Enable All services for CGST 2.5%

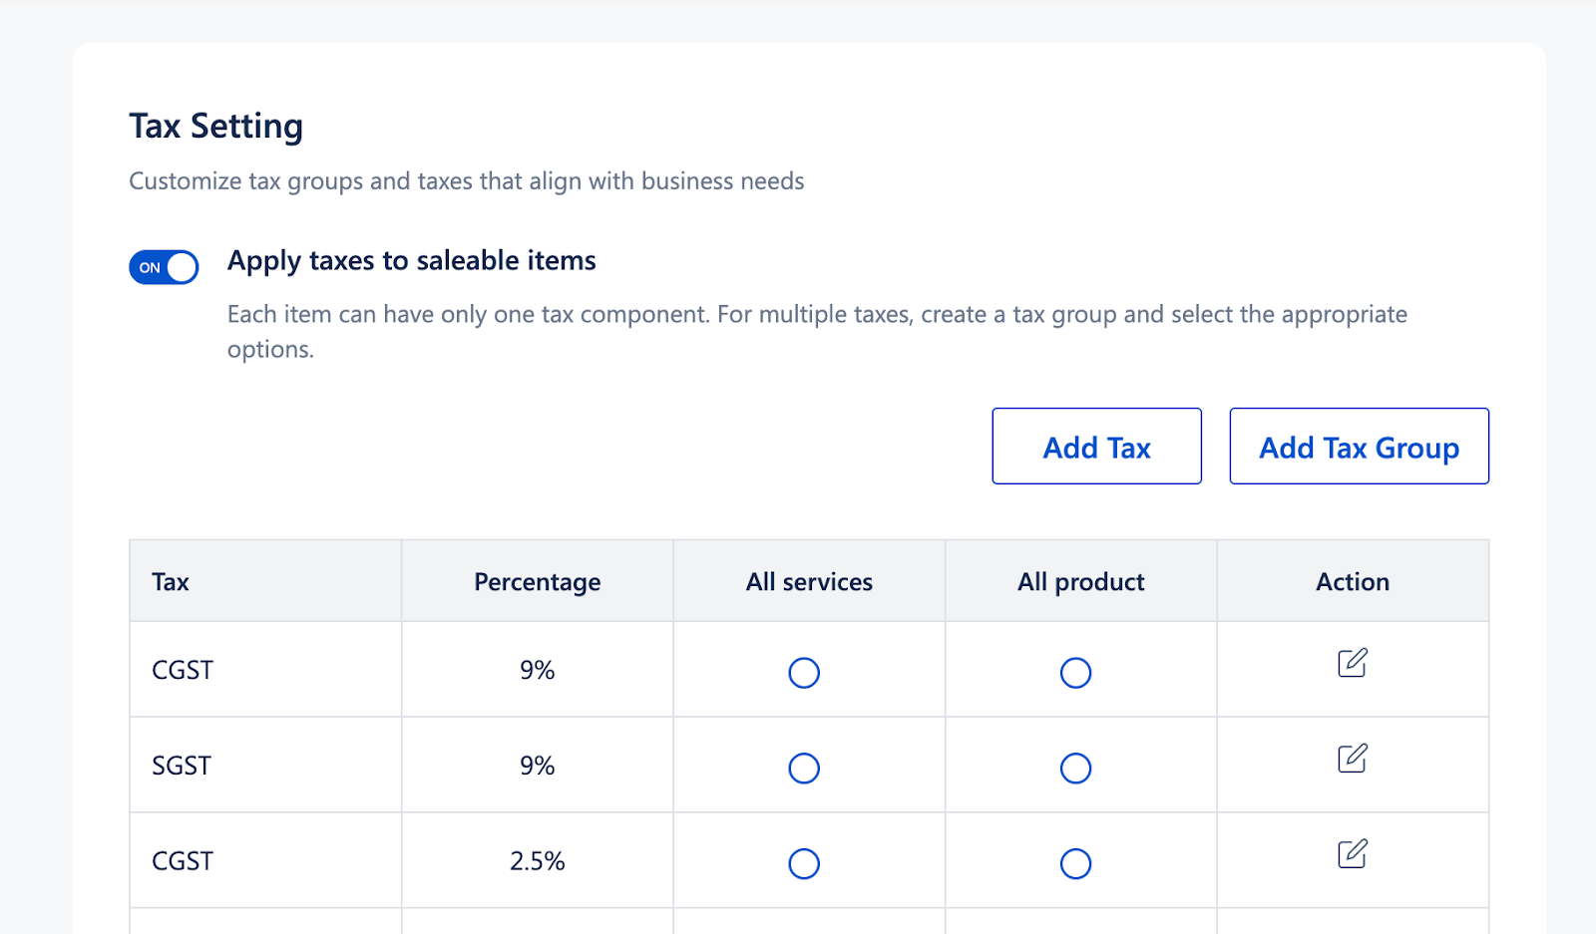tap(804, 863)
